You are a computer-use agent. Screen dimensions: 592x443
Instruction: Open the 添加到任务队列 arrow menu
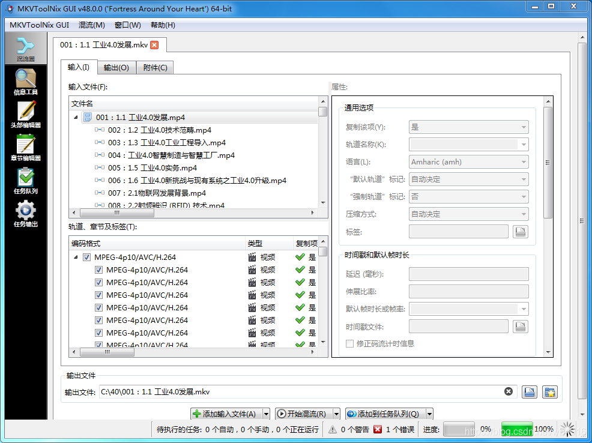pos(429,414)
